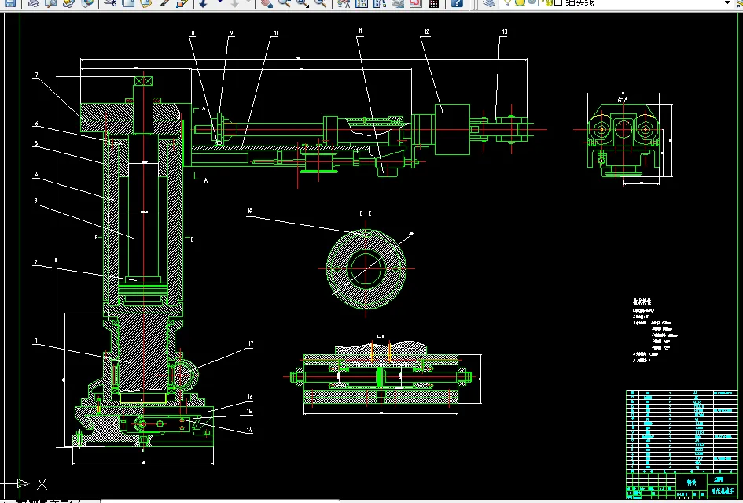Click the UCS X axis icon
This screenshot has height=503, width=743.
click(42, 484)
